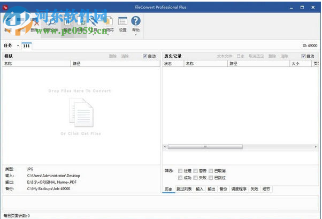The image size is (322, 219).
Task: Switch to the Input (输入) tab
Action: click(200, 189)
